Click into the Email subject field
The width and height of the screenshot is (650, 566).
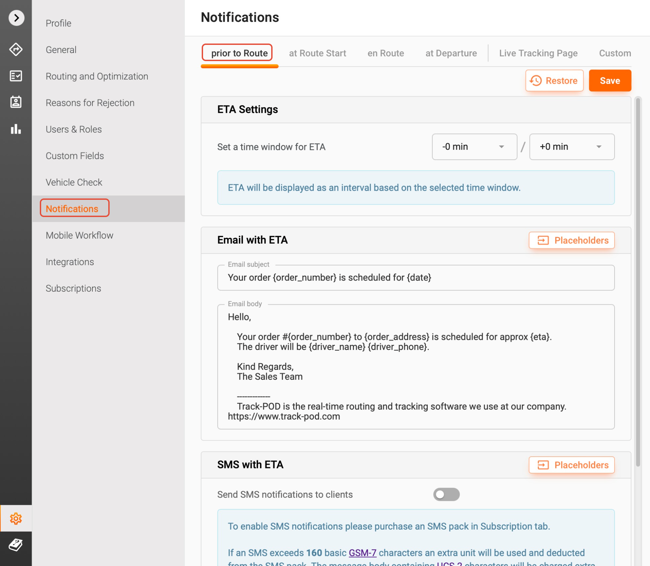click(416, 278)
